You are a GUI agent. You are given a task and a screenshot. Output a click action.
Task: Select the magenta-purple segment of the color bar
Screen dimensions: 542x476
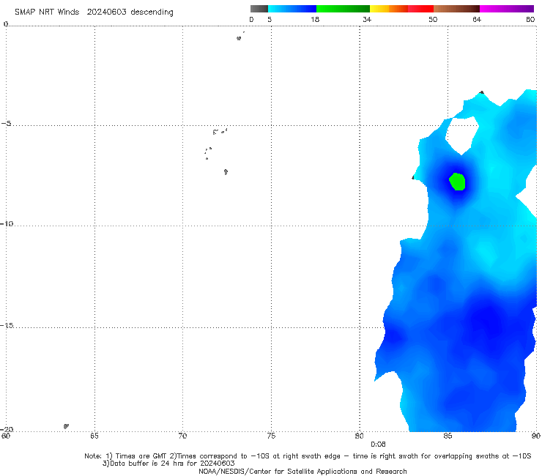(507, 9)
